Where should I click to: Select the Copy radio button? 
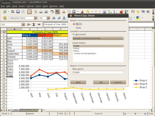click(x=74, y=28)
